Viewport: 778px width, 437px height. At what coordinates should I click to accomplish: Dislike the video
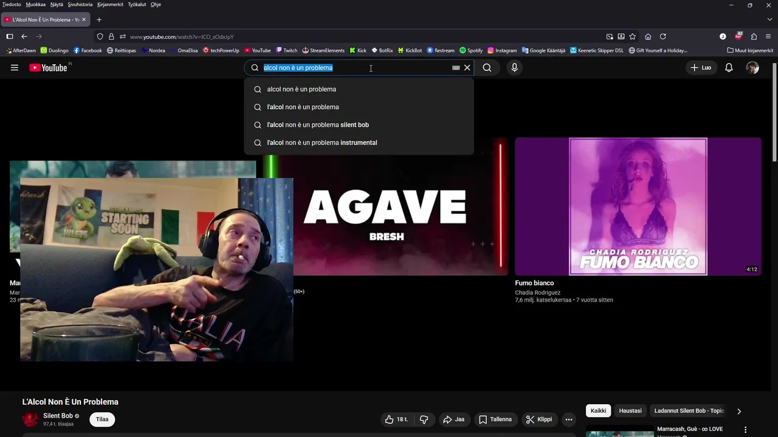point(424,419)
